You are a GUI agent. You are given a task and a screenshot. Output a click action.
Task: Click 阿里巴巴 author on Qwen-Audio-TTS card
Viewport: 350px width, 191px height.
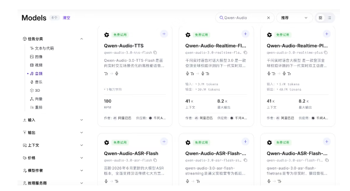click(x=122, y=118)
